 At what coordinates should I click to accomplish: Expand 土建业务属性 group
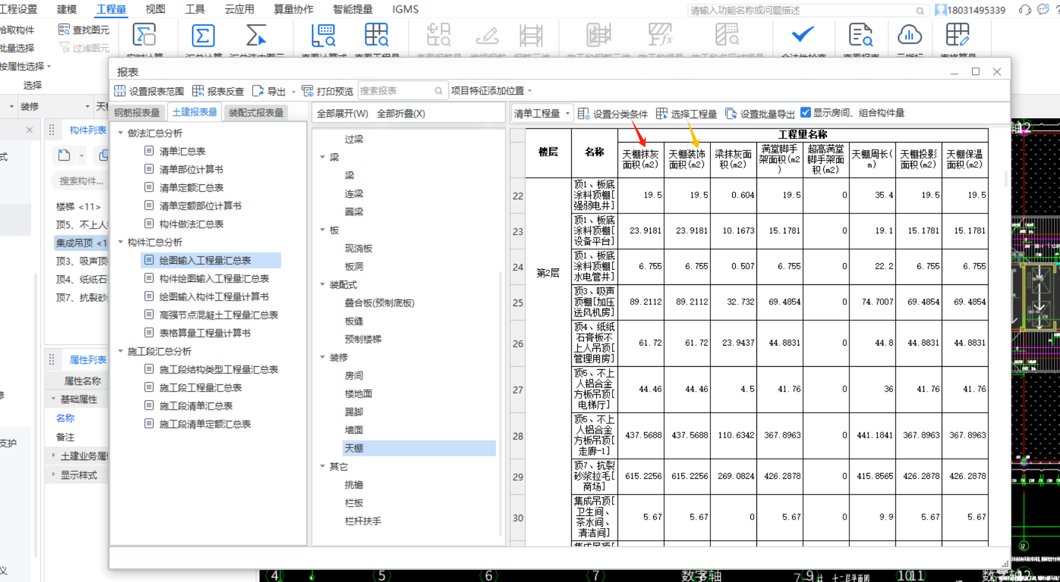tap(53, 455)
